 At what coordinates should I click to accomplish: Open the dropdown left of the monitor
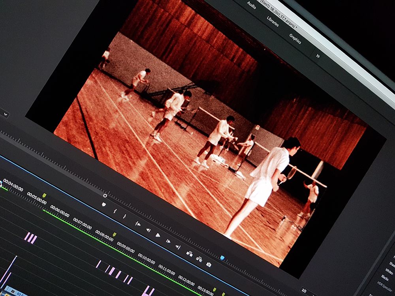click(x=5, y=114)
